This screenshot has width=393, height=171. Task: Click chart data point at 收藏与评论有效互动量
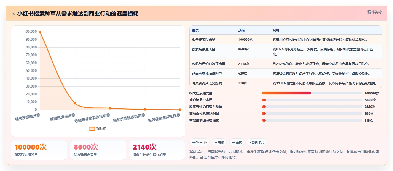[110, 108]
